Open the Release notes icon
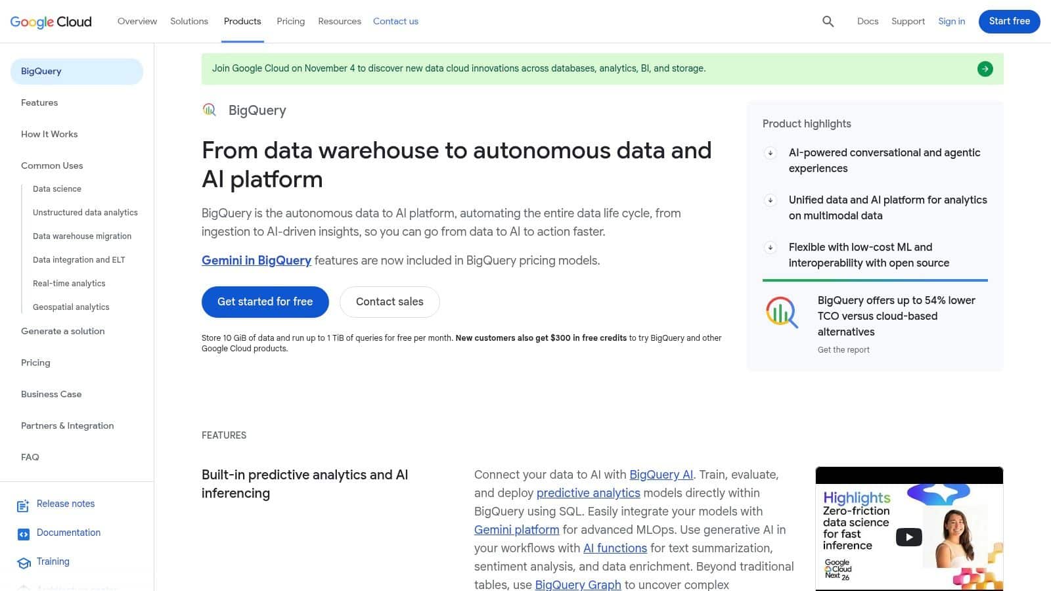The image size is (1051, 591). tap(23, 506)
